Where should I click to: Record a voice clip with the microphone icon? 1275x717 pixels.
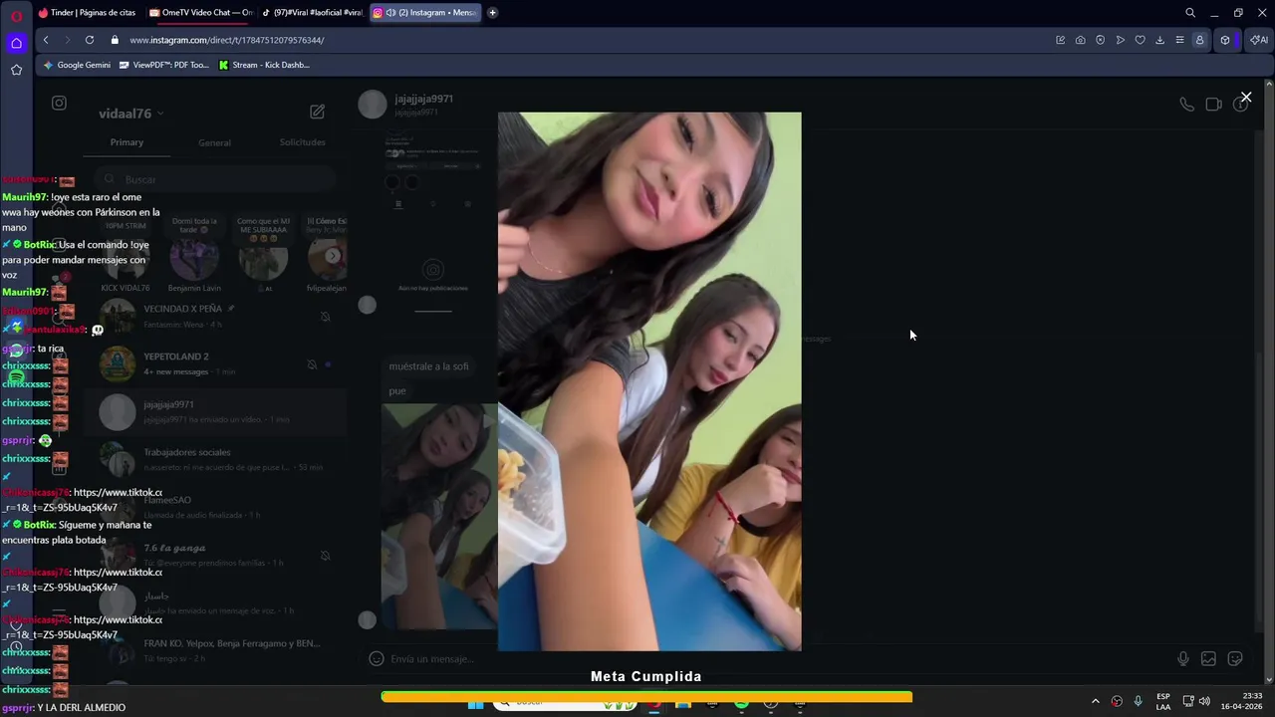[x=1182, y=658]
